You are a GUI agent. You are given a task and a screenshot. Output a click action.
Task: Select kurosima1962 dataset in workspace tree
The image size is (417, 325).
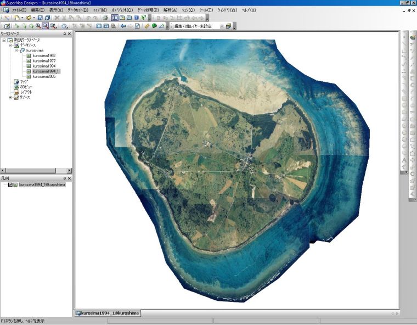(44, 55)
